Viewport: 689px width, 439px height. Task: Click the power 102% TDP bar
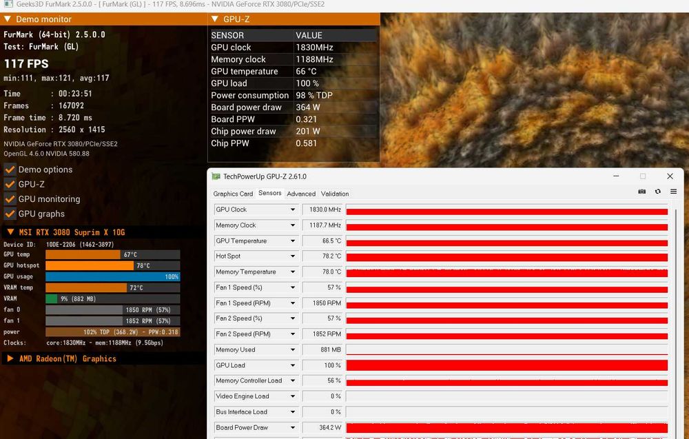coord(113,331)
